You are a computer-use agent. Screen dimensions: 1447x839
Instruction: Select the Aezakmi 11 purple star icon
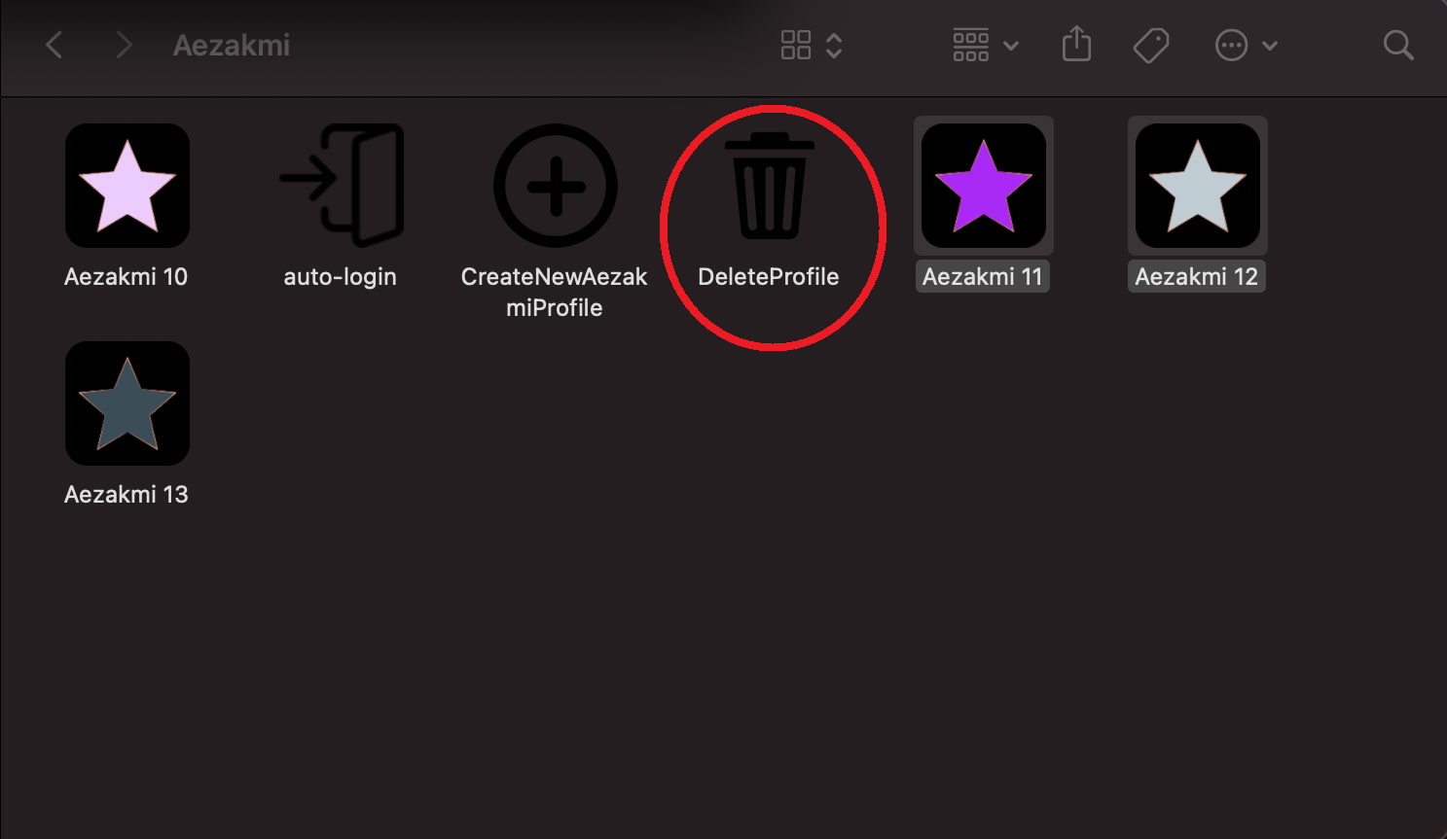pyautogui.click(x=984, y=186)
